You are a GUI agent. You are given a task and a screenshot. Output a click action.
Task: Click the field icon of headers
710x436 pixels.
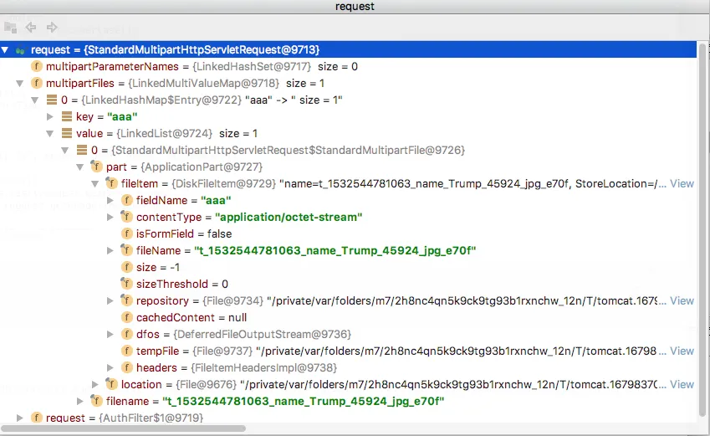tap(127, 367)
